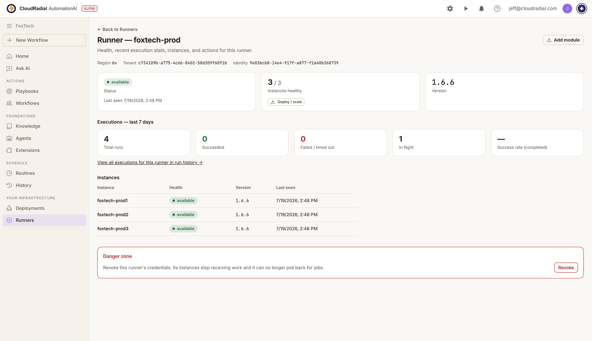Screen dimensions: 592x341
Task: Select Runners in the sidebar
Action: [x=44, y=220]
